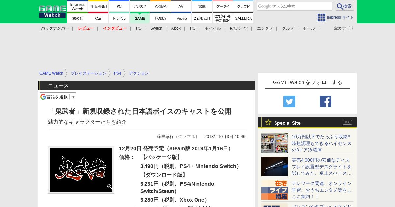
Task: Click the article headline 「鬼武者」新規収録
Action: [x=140, y=111]
